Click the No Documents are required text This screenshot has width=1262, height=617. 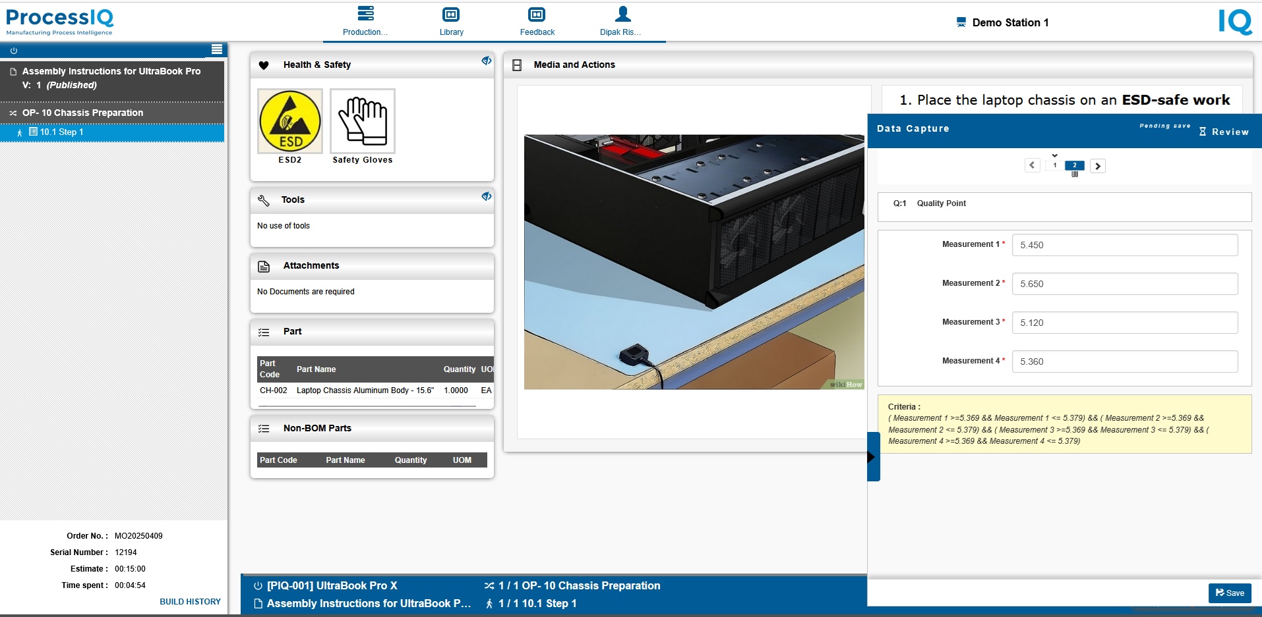point(305,292)
